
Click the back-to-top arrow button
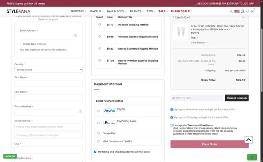pyautogui.click(x=248, y=140)
